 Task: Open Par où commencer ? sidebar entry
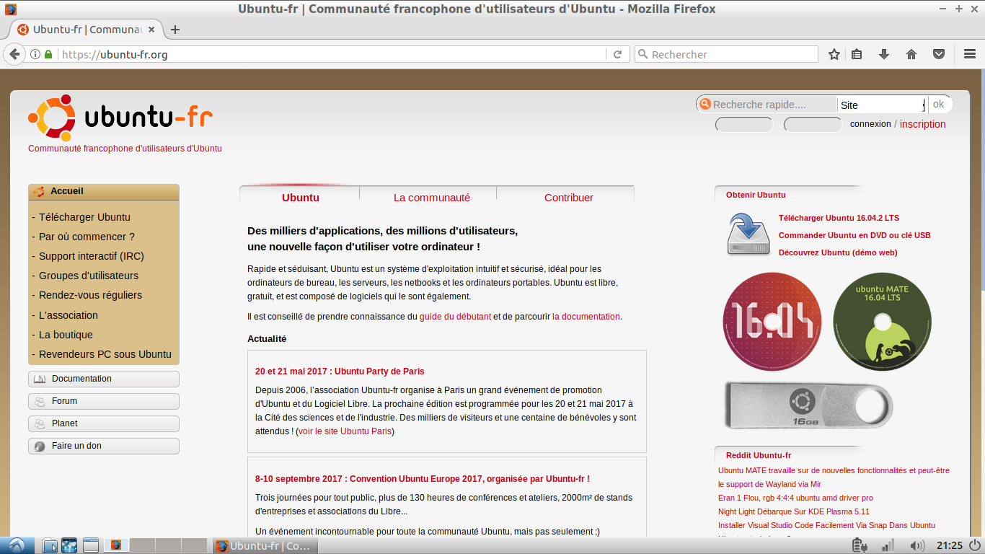(x=87, y=237)
